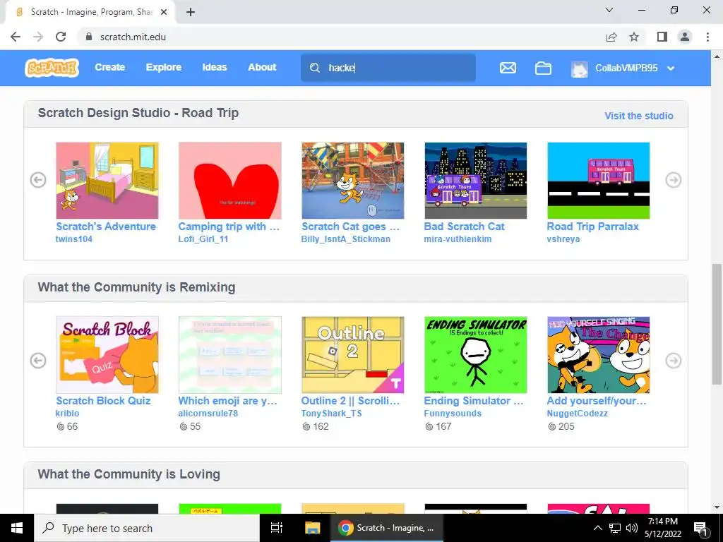The height and width of the screenshot is (542, 723).
Task: Open the My Stuff folder icon
Action: pyautogui.click(x=543, y=68)
